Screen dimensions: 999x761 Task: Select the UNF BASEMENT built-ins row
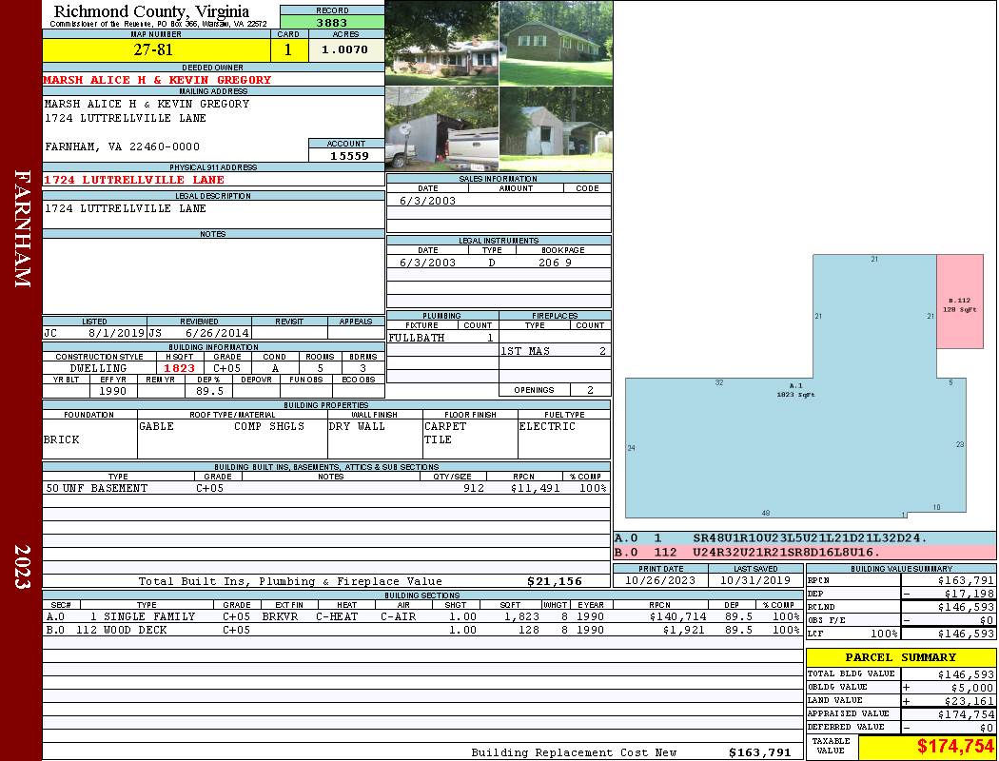coord(325,488)
